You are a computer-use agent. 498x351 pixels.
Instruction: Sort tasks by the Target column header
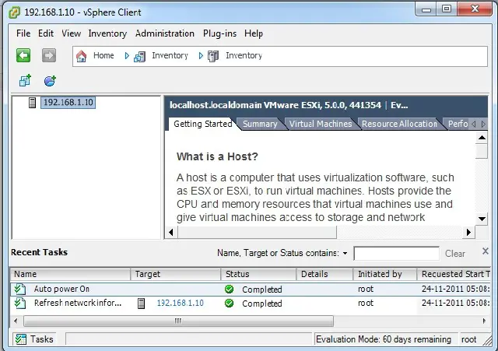[x=176, y=274]
